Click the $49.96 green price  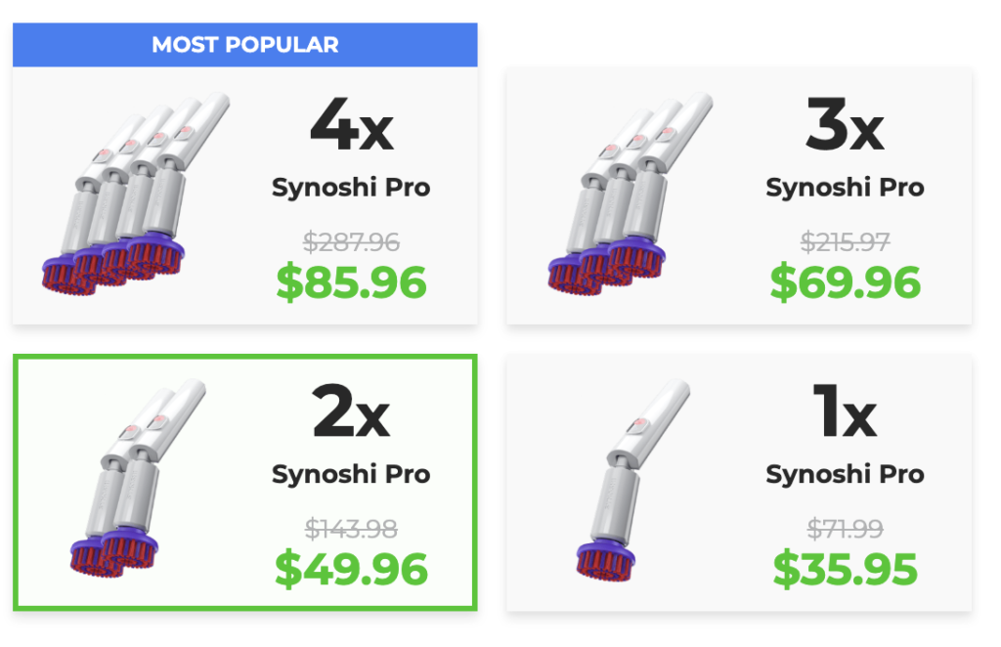click(x=352, y=570)
